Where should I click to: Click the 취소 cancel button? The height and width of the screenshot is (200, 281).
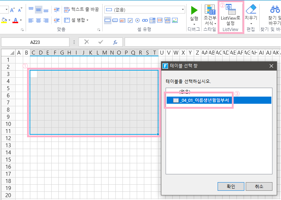pyautogui.click(x=259, y=186)
